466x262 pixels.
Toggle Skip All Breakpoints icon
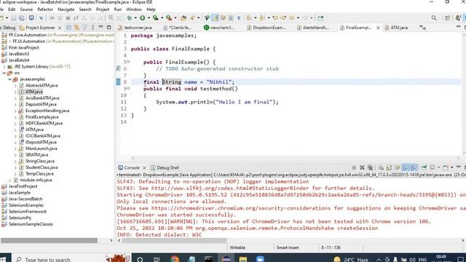(x=41, y=18)
